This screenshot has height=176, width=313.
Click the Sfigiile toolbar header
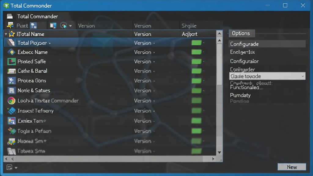click(189, 26)
